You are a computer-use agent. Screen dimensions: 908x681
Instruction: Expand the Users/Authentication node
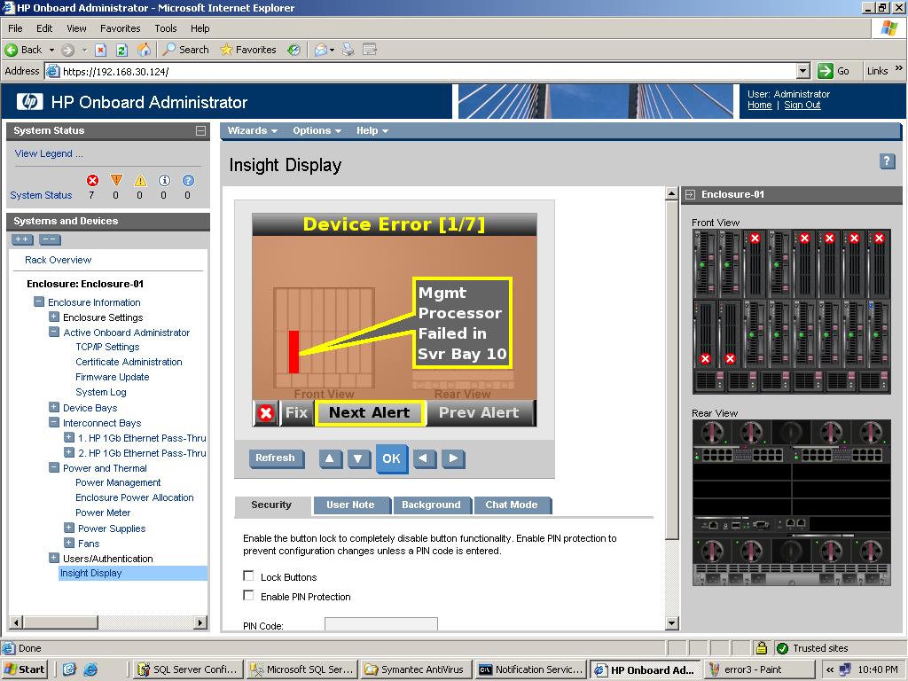[54, 558]
